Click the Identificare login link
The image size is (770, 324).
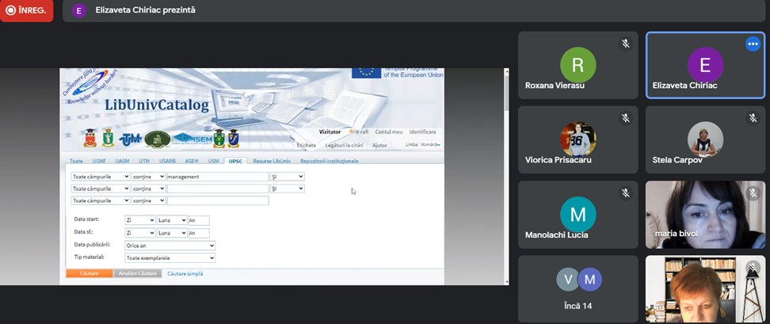(x=422, y=132)
